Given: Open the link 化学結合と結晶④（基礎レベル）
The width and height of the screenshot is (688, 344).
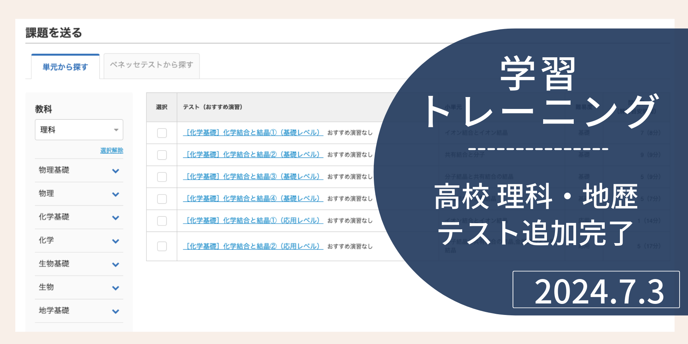Looking at the screenshot, I should pyautogui.click(x=253, y=198).
